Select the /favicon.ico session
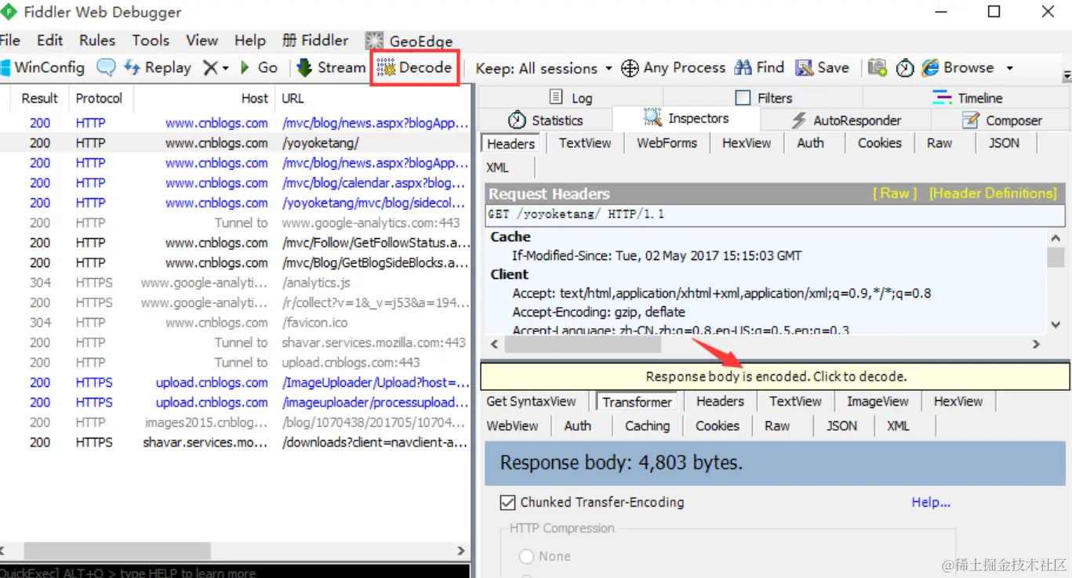 pos(234,323)
